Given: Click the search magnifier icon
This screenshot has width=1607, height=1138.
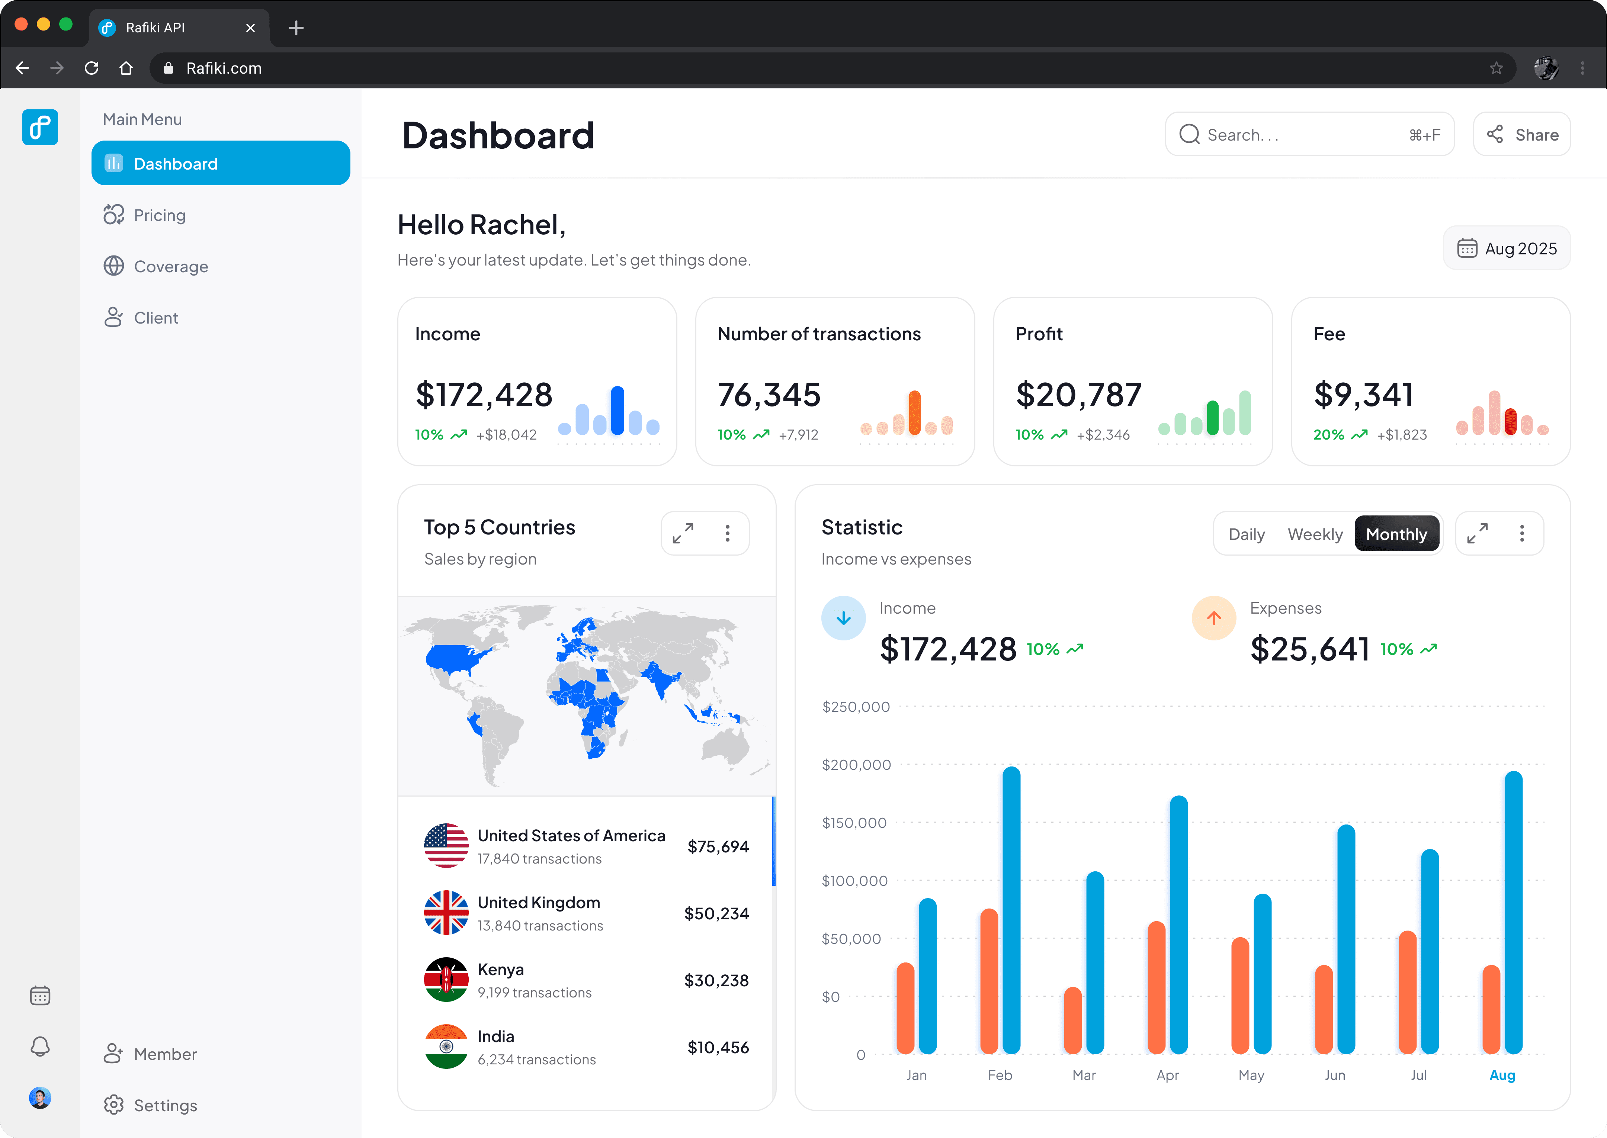Looking at the screenshot, I should click(1189, 134).
